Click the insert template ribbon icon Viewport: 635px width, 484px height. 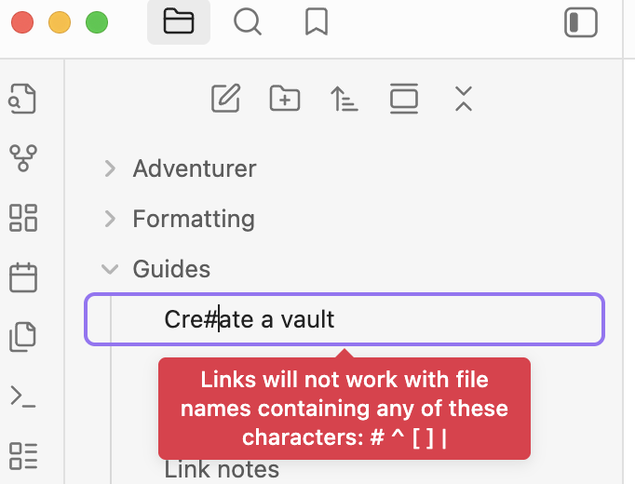[23, 337]
